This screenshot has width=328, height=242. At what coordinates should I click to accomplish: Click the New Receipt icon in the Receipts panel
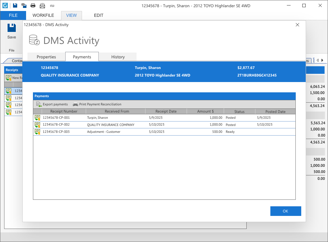tap(9, 78)
